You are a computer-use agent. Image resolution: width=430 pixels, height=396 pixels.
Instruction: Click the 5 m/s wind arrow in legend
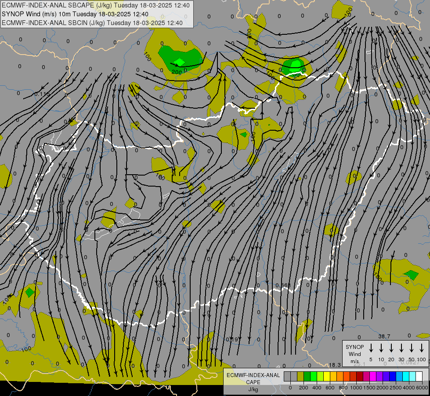[371, 348]
